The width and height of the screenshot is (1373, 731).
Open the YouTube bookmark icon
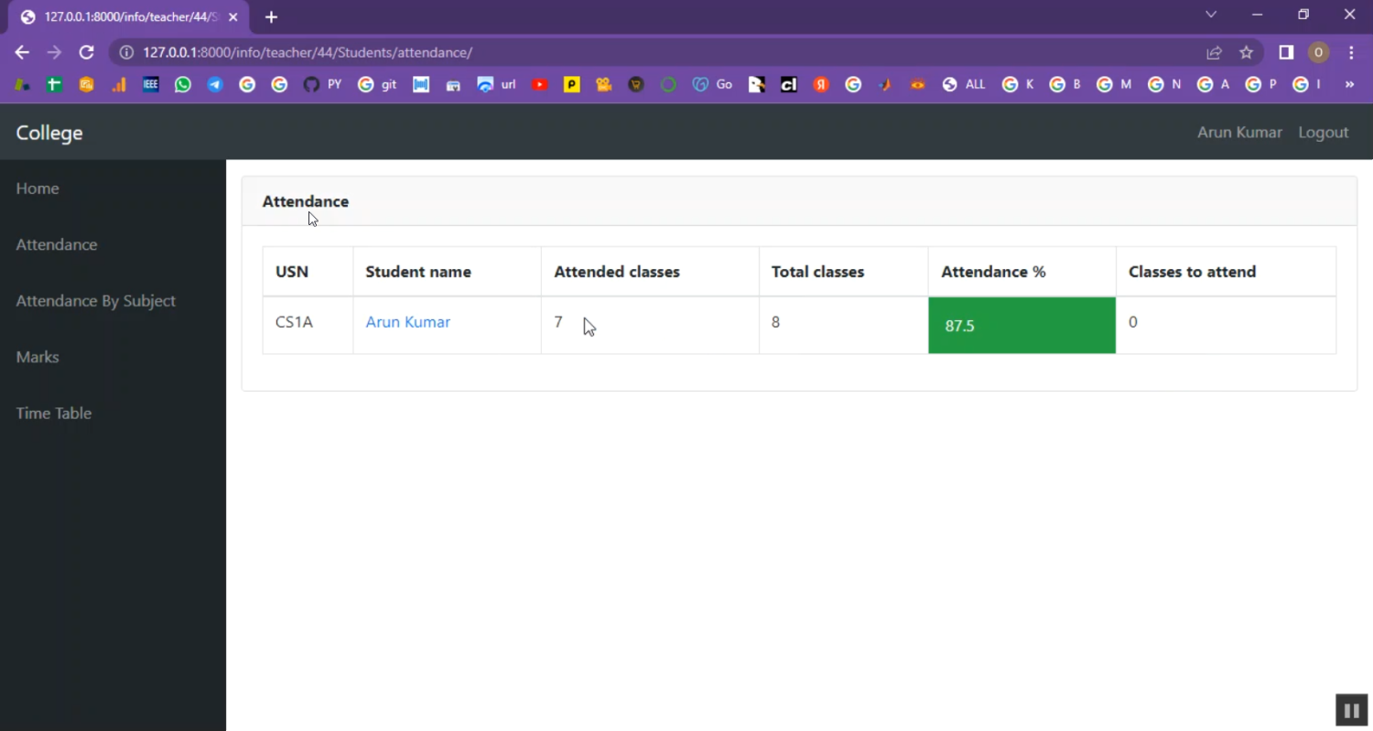pyautogui.click(x=540, y=84)
